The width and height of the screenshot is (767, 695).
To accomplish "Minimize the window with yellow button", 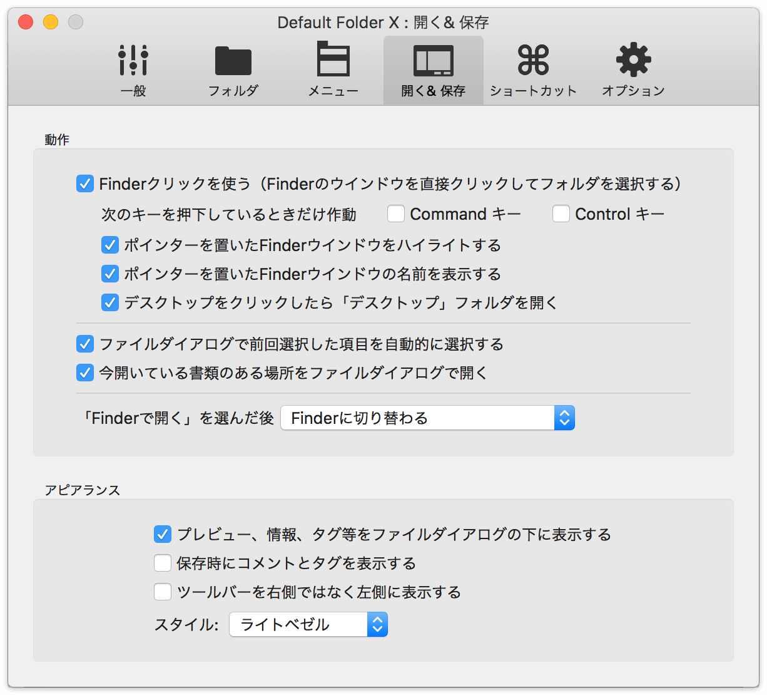I will [x=51, y=23].
